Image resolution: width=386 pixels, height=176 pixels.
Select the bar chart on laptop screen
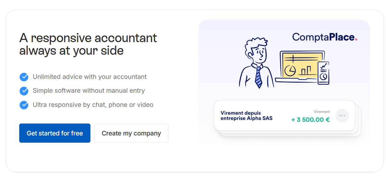pos(305,70)
